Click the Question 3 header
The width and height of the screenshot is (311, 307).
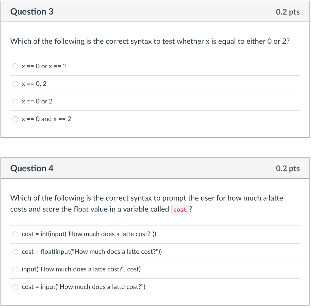32,12
